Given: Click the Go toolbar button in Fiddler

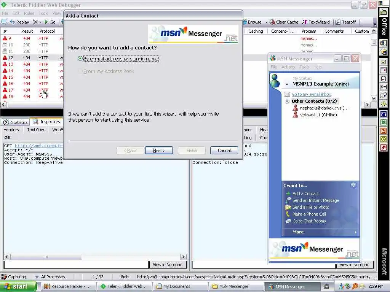Looking at the screenshot, I should tap(50, 22).
